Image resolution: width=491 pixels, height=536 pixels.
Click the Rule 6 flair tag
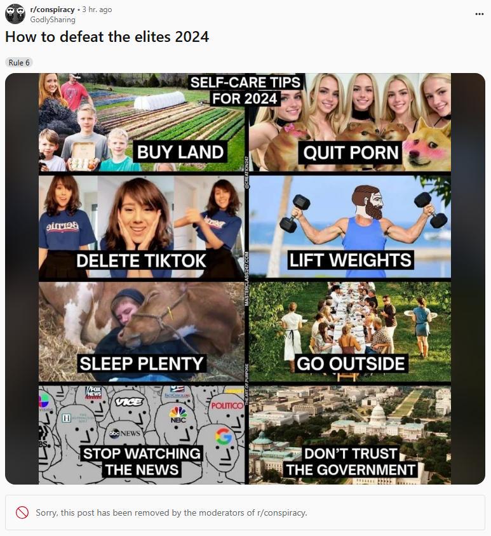tap(19, 63)
